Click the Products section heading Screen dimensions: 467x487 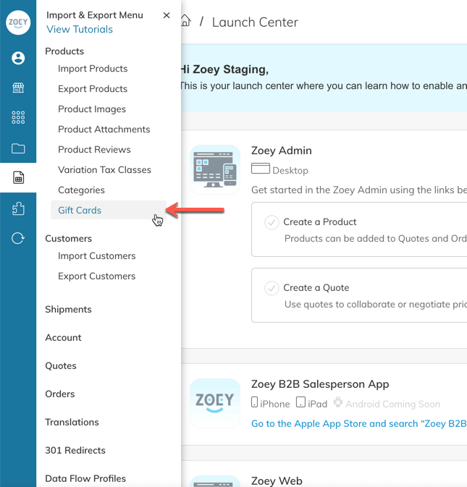click(x=64, y=51)
